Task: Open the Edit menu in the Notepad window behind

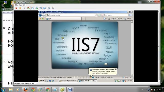Action: 8,13
